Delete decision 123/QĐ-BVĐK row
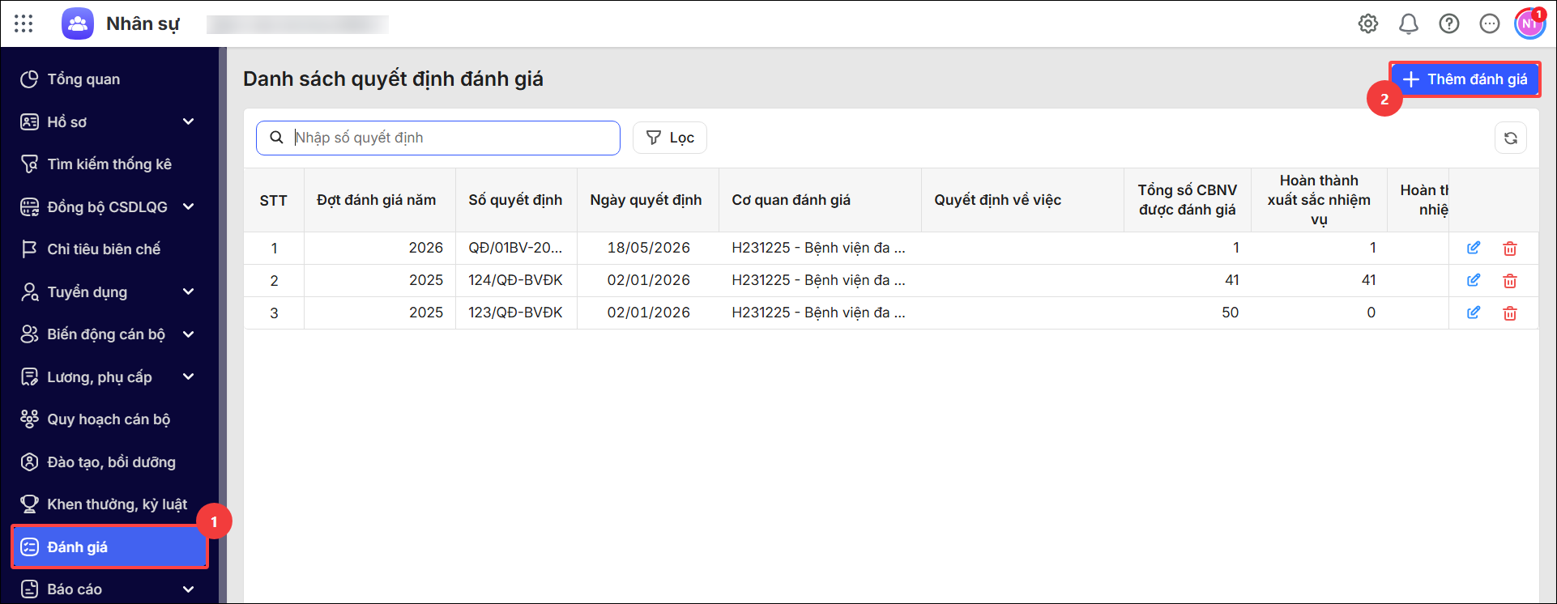This screenshot has width=1557, height=604. click(1510, 313)
